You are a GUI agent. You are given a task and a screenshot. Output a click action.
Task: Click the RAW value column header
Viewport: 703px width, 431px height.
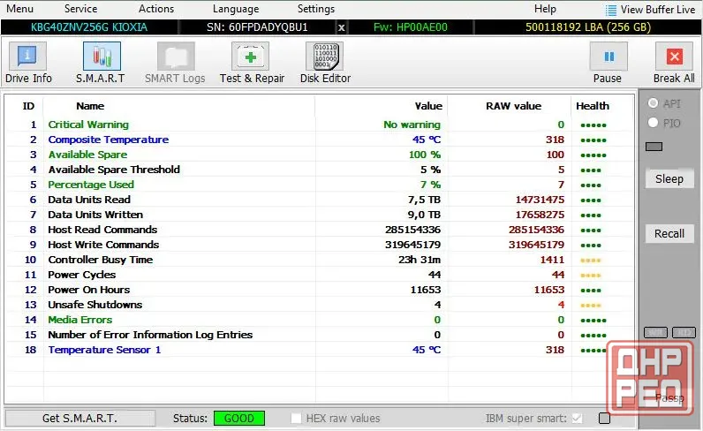(x=513, y=106)
